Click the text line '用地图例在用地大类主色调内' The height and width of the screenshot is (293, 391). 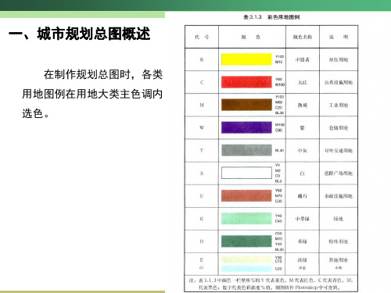92,94
